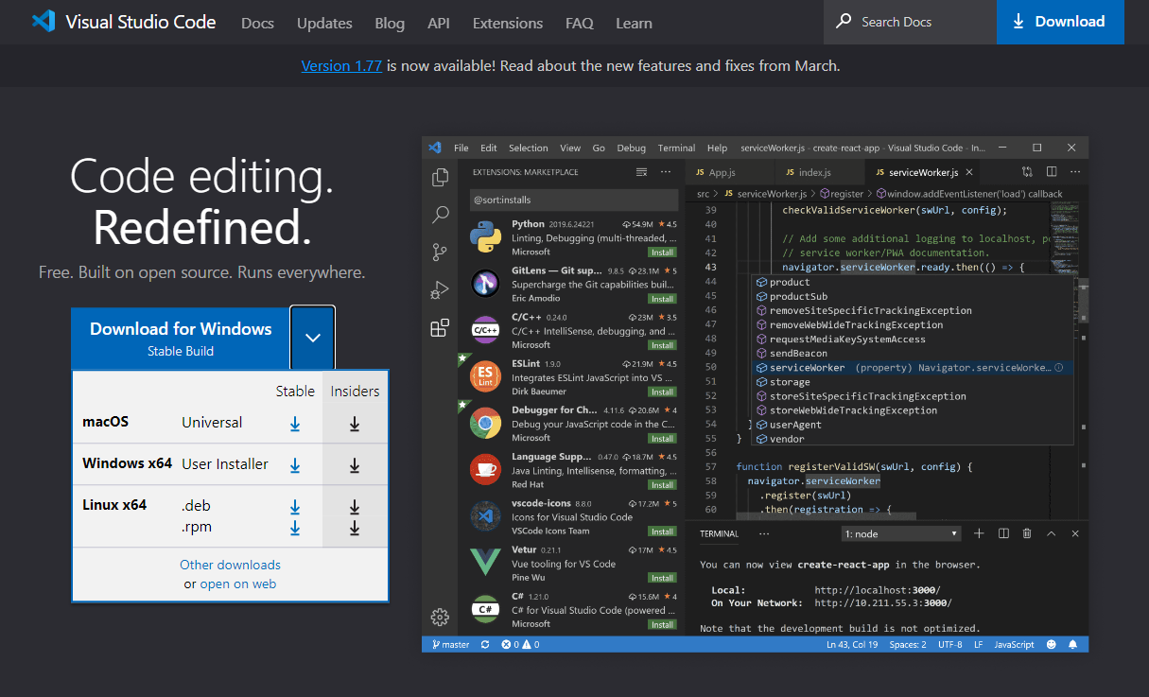Open Source Control icon in activity bar
Viewport: 1149px width, 697px height.
[440, 253]
